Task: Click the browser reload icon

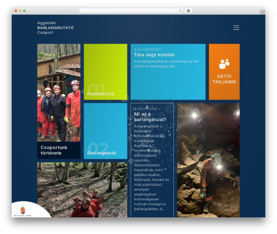Action: [180, 11]
